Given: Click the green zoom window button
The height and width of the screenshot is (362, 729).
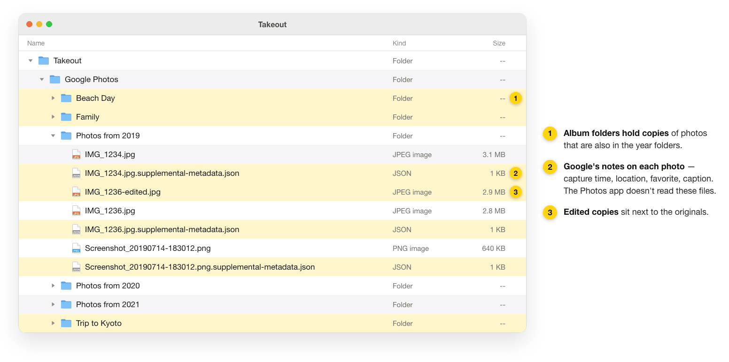Looking at the screenshot, I should click(x=49, y=24).
